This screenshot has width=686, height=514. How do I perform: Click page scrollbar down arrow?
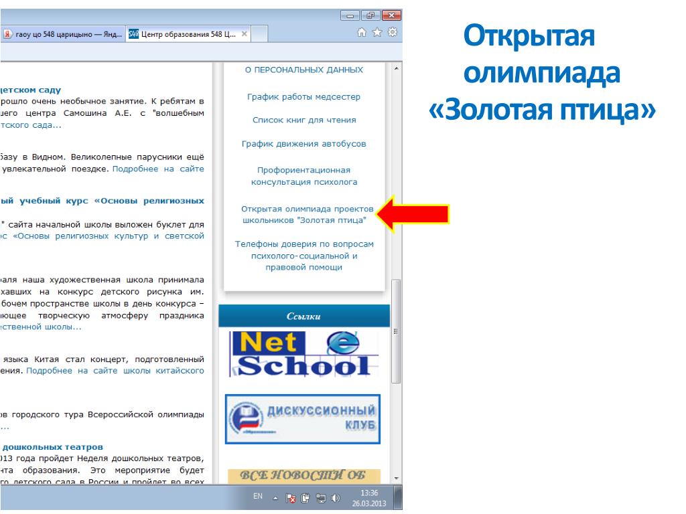tap(396, 479)
